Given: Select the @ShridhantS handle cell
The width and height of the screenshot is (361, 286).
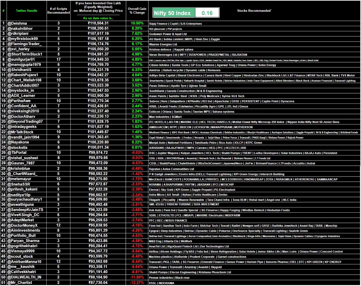Looking at the screenshot, I should click(26, 70).
